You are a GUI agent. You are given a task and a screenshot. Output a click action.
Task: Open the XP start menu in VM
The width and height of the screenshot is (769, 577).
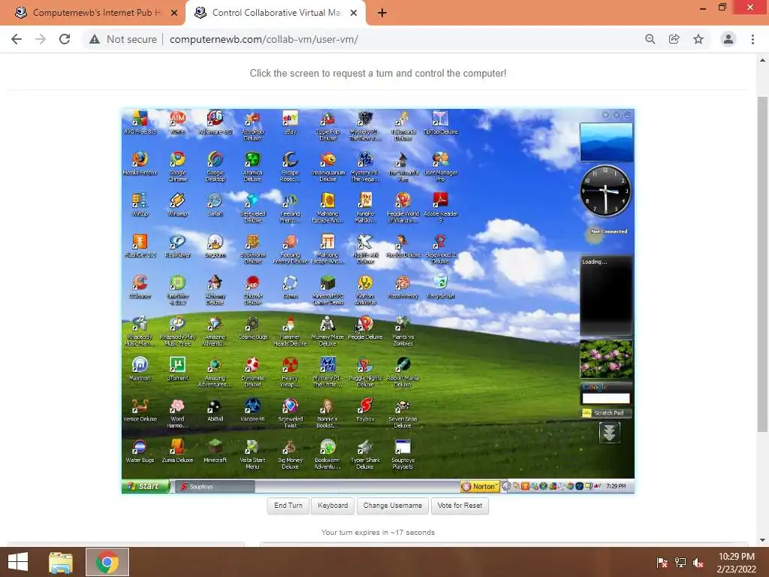tap(146, 486)
